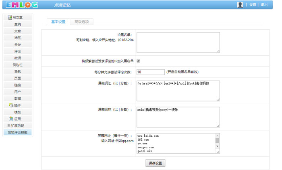Switch to the 高级选项 tab
This screenshot has height=170, width=282.
(x=82, y=22)
